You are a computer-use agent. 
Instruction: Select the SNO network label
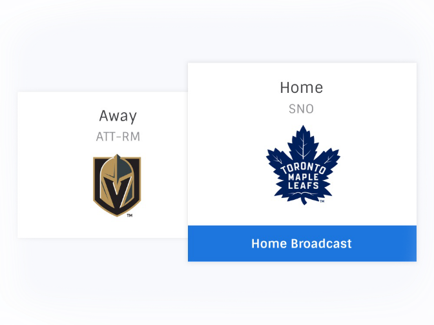[301, 109]
